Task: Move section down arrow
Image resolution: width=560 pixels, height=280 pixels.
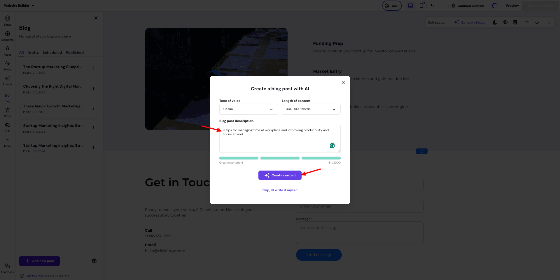Action: 537,22
